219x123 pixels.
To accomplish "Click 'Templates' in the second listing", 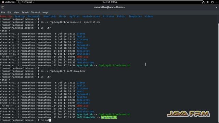I will point(83,100).
